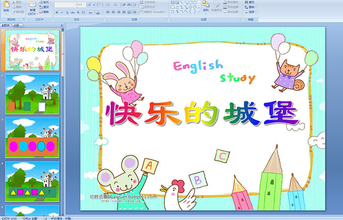Increase list indent level
343x220 pixels.
(x=129, y=5)
